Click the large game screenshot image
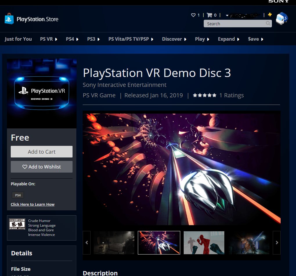Image resolution: width=296 pixels, height=276 pixels. point(182,169)
